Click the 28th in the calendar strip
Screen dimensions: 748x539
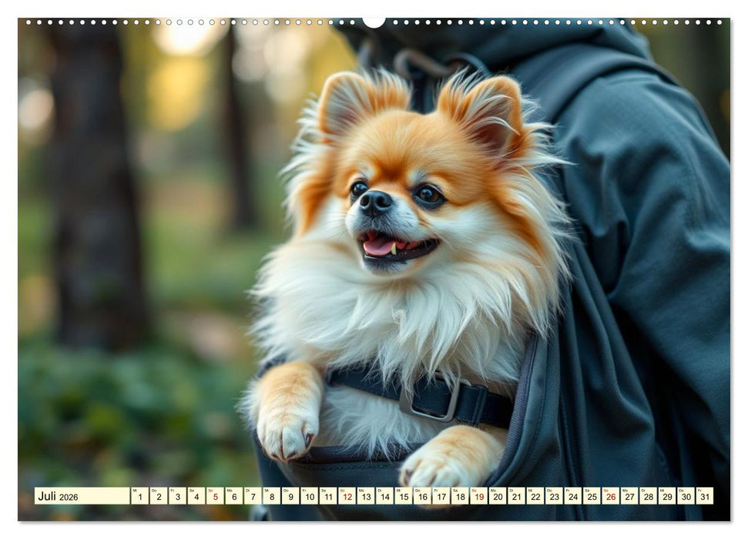click(649, 497)
